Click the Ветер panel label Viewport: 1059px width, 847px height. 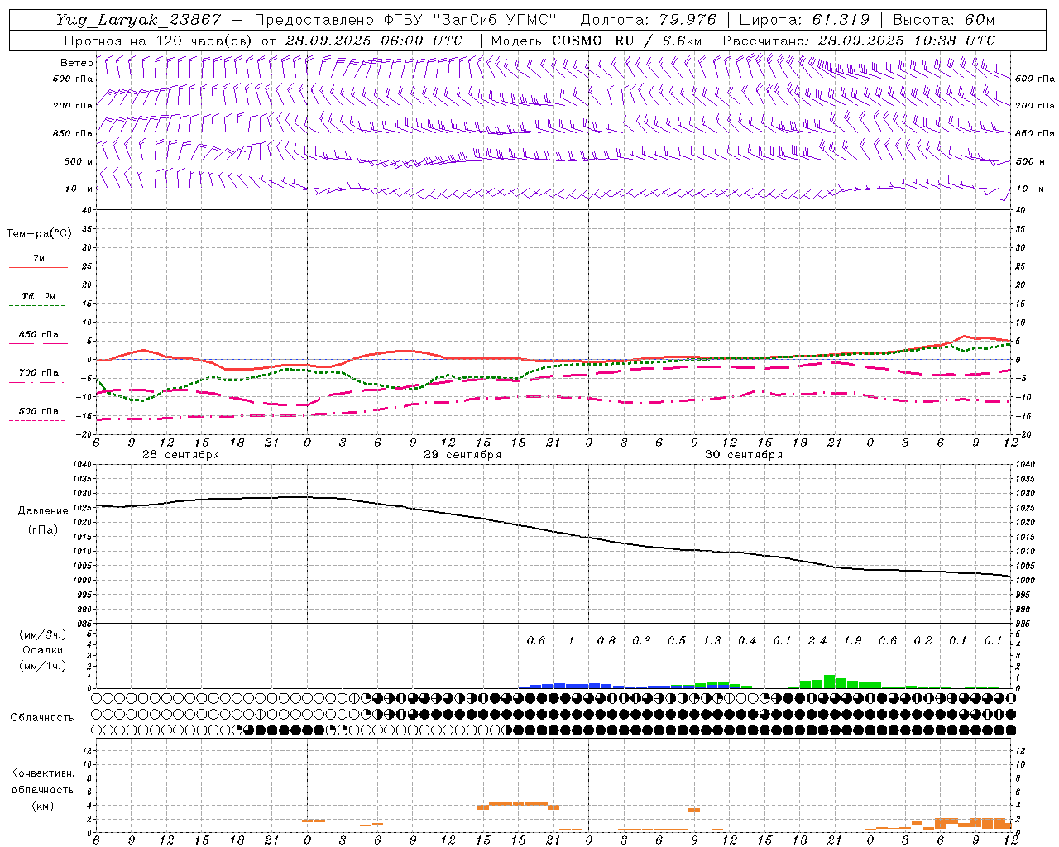tap(76, 63)
